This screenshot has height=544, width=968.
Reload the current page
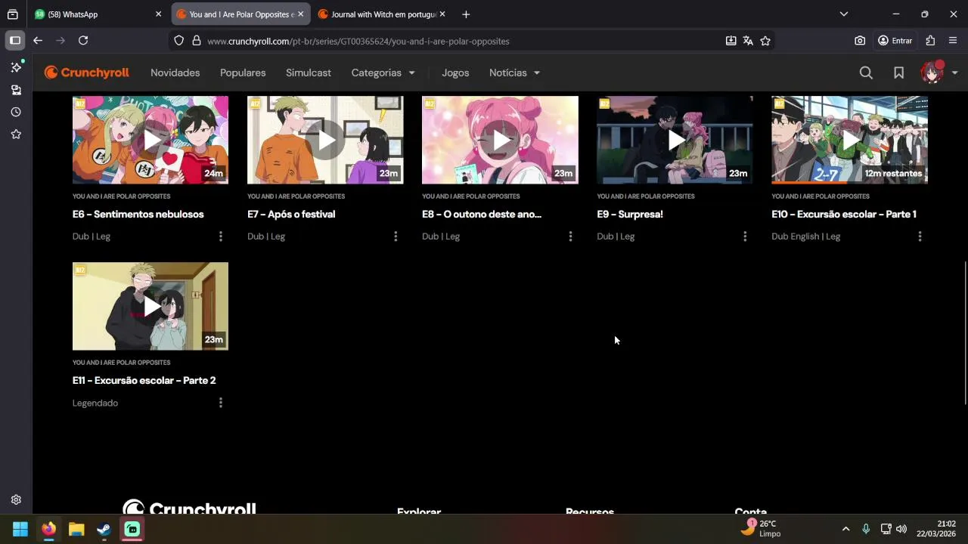click(83, 41)
